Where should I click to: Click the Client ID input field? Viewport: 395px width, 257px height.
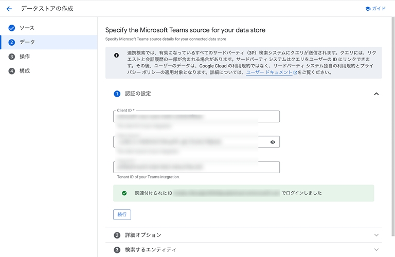pyautogui.click(x=196, y=117)
